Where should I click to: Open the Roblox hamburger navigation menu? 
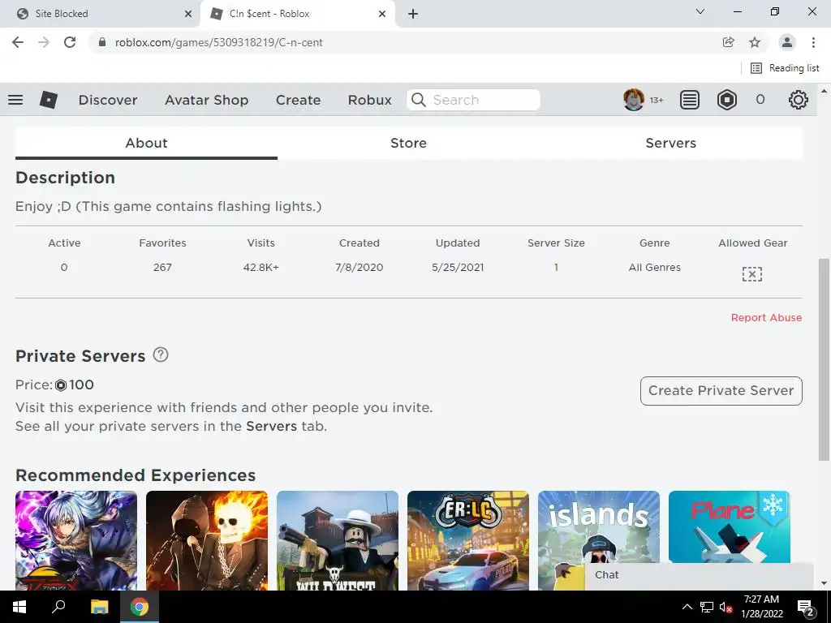pyautogui.click(x=15, y=100)
